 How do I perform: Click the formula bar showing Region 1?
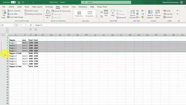pos(110,25)
